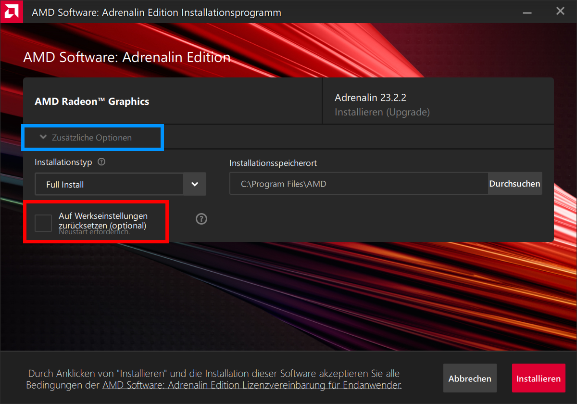
Task: Minimize the installer window
Action: pyautogui.click(x=527, y=11)
